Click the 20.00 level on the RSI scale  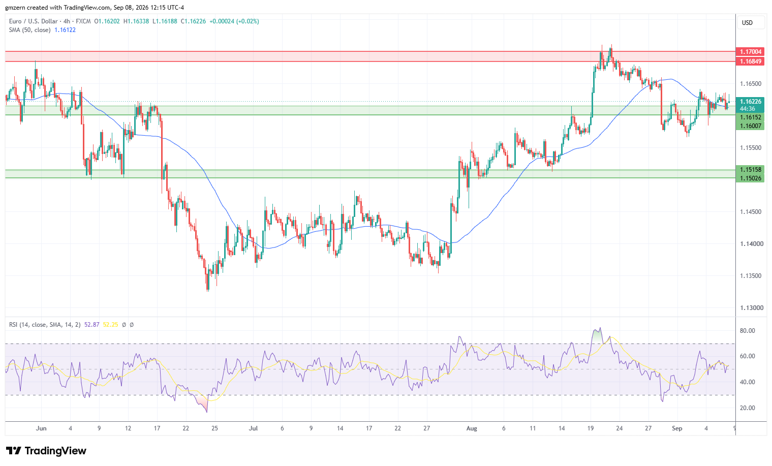(747, 408)
